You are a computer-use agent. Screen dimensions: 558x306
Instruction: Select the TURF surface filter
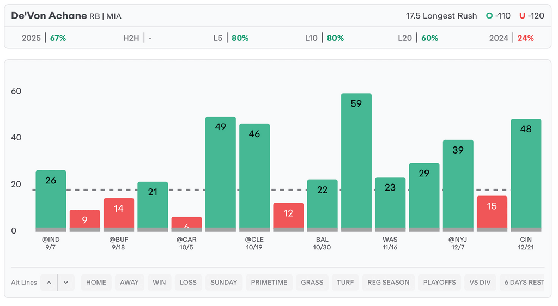click(345, 283)
